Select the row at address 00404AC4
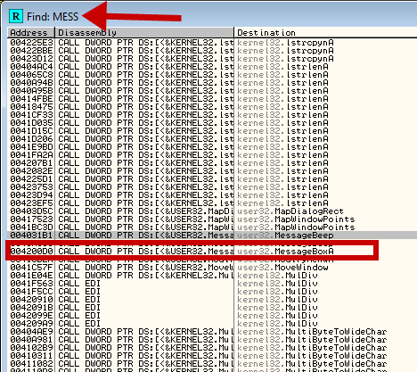417x372 pixels. click(212, 67)
